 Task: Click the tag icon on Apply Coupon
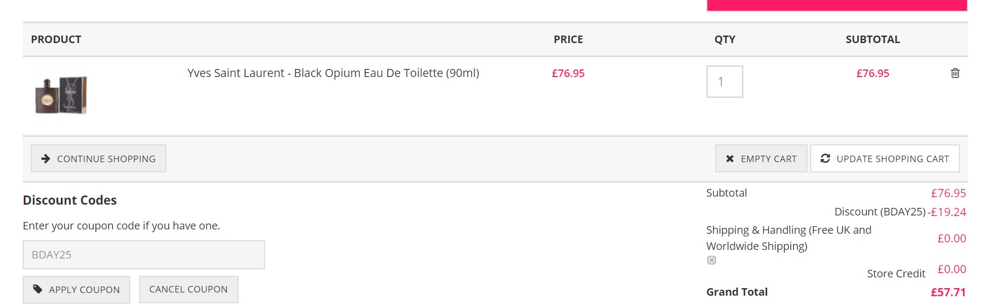point(38,289)
